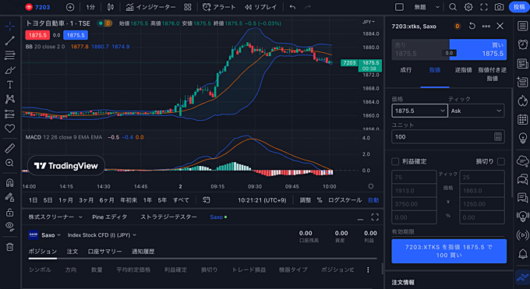This screenshot has width=530, height=289.
Task: Open the 無題 layout name dropdown
Action: 427,7
